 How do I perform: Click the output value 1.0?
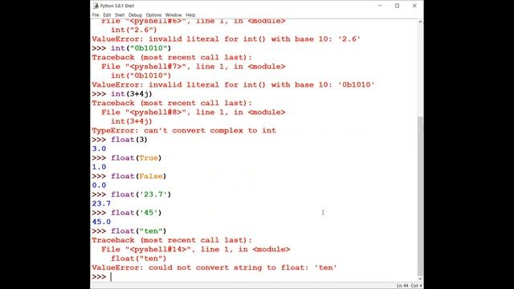coord(99,167)
